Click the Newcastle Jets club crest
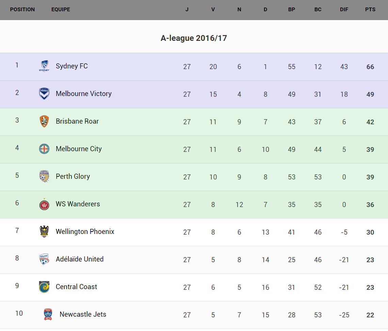This screenshot has height=331, width=388. [48, 314]
